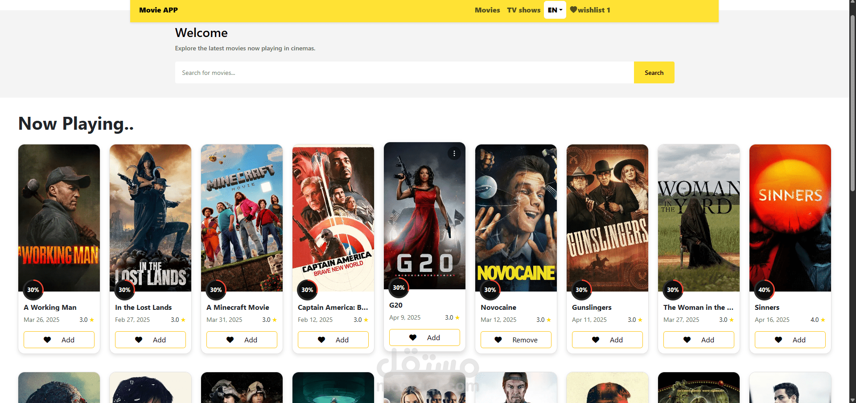Add In the Lost Lands to wishlist
Image resolution: width=856 pixels, height=403 pixels.
coord(150,340)
